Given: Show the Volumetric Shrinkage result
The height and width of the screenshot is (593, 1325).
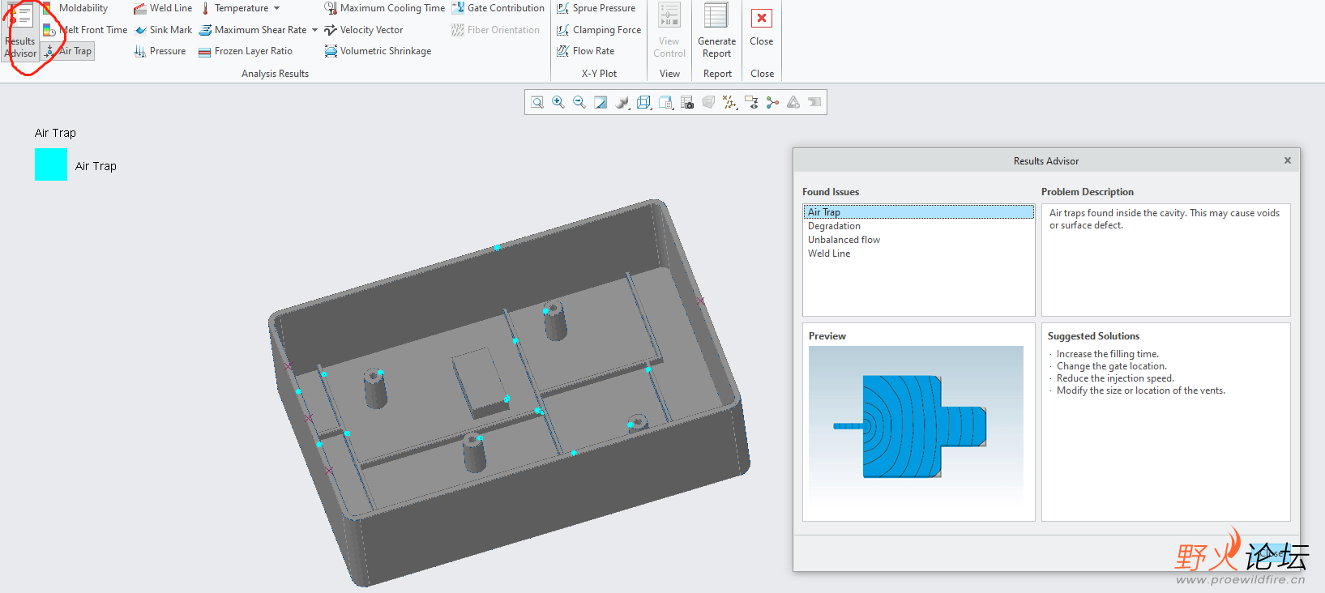Looking at the screenshot, I should (378, 51).
